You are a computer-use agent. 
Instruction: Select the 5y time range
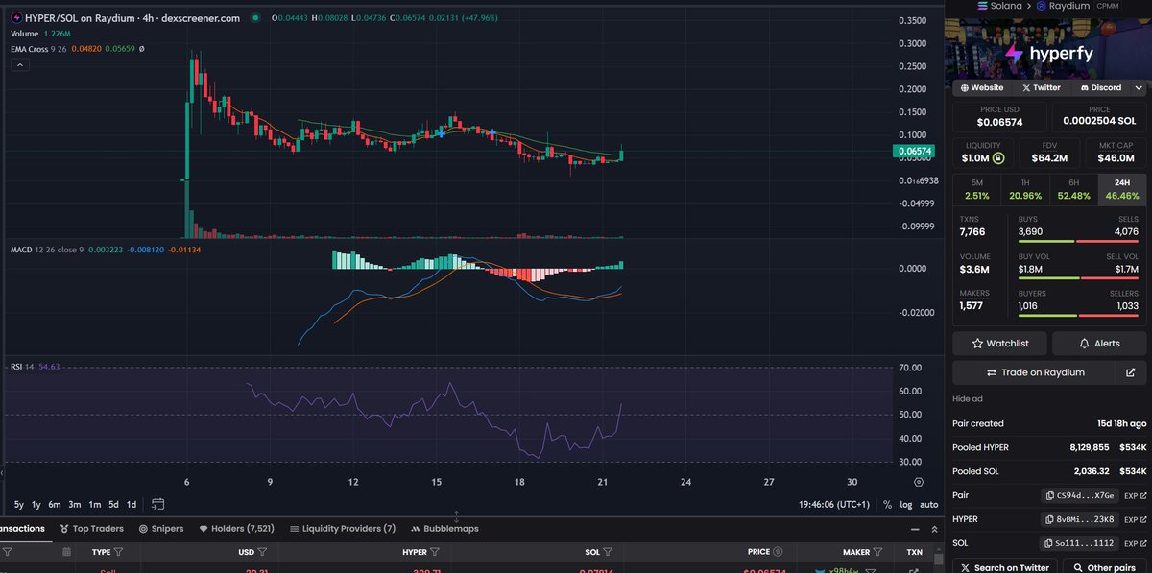[19, 504]
